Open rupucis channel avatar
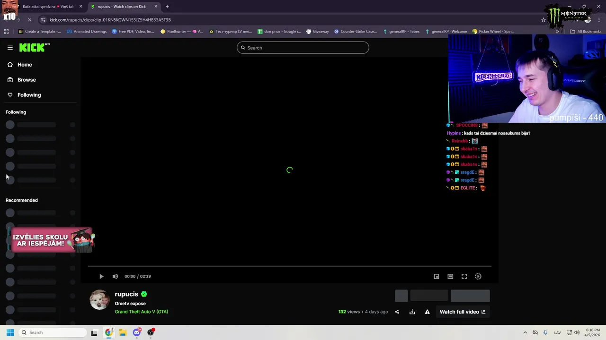The image size is (606, 340). point(99,300)
